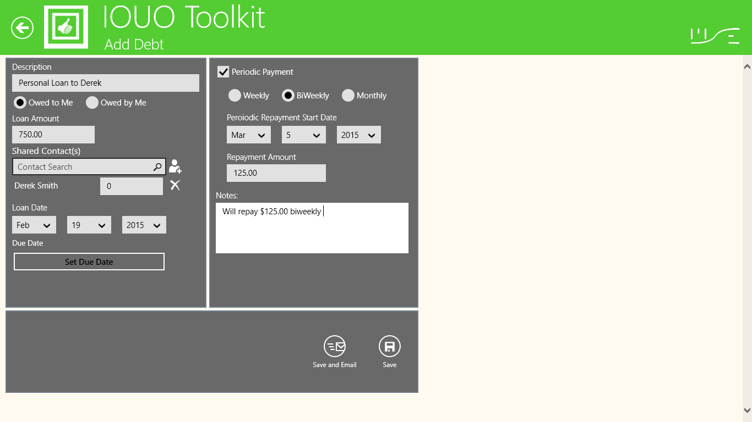Click the search magnifier in Contact Search
The height and width of the screenshot is (422, 752).
157,167
